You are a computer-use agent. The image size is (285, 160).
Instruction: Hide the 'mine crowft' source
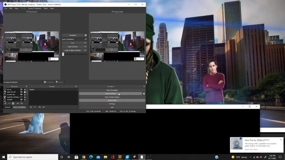(x=21, y=92)
